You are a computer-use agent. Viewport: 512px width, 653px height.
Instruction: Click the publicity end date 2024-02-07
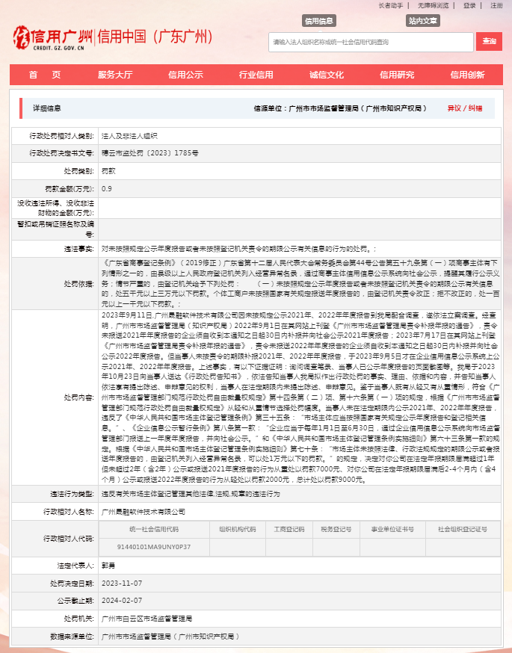122,601
